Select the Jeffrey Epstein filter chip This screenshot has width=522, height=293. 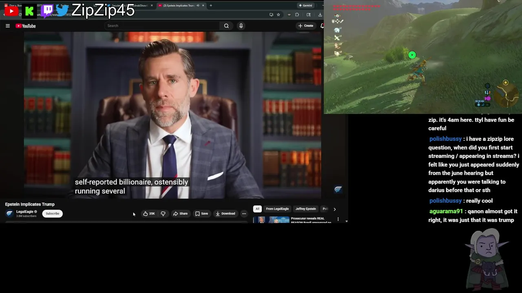tap(305, 209)
